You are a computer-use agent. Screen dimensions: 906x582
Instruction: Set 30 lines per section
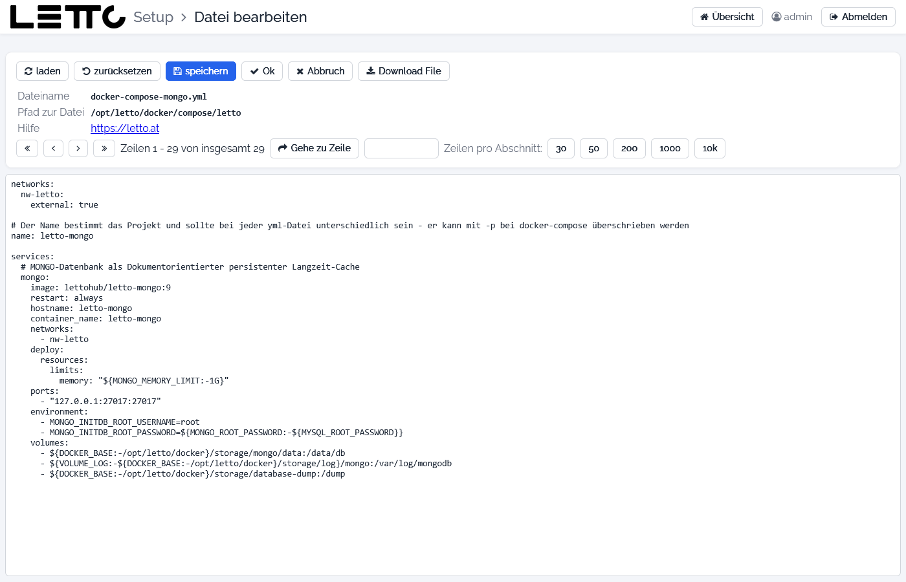[561, 148]
